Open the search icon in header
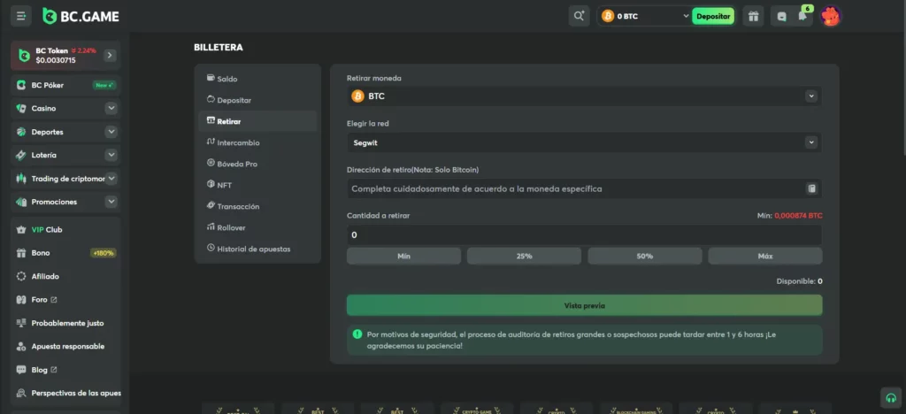The width and height of the screenshot is (906, 414). 579,16
